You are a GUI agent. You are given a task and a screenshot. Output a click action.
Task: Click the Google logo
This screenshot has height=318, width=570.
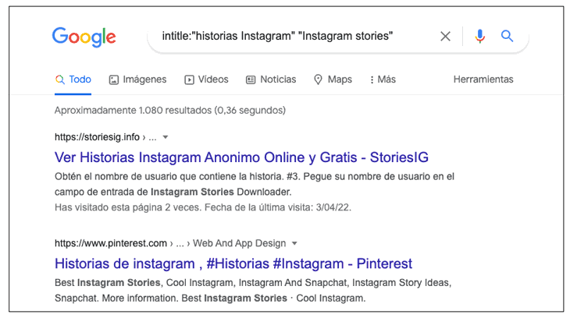tap(84, 37)
